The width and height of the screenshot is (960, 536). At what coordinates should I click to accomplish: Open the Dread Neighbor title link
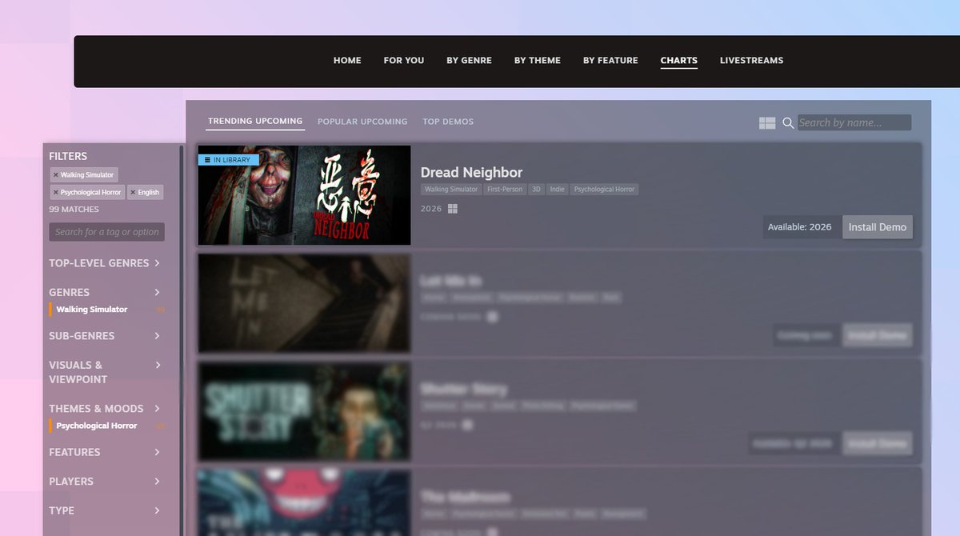click(471, 172)
